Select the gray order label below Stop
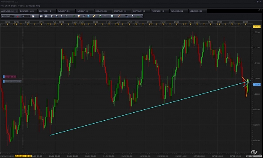263x158 pixels. (x=12, y=81)
